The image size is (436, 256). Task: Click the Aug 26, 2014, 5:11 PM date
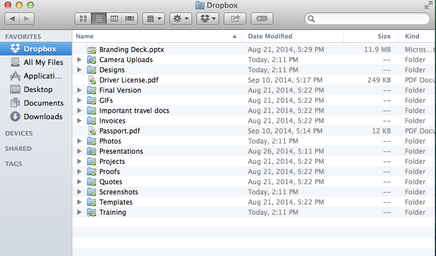click(286, 151)
